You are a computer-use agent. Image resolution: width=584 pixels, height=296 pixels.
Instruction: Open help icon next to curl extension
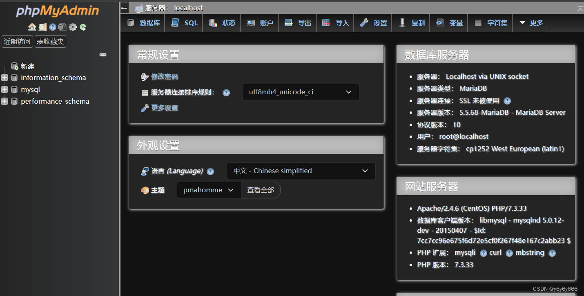509,253
